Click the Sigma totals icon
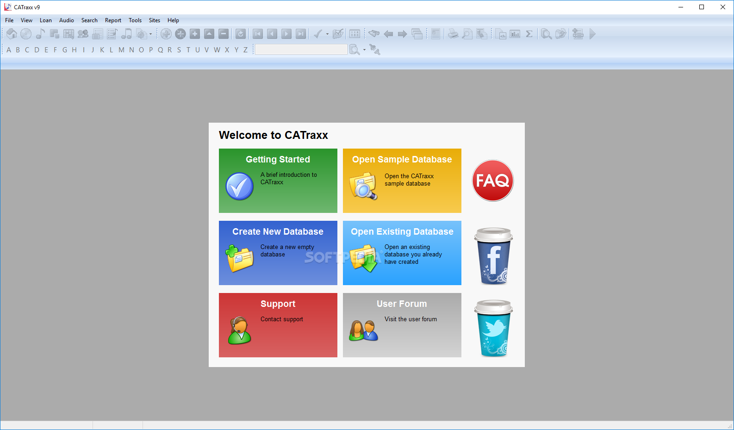This screenshot has width=734, height=430. point(529,34)
